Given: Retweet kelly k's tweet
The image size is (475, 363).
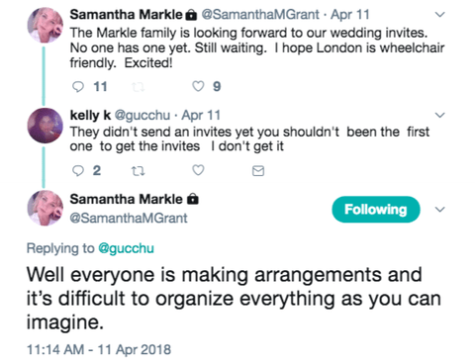Looking at the screenshot, I should (138, 171).
